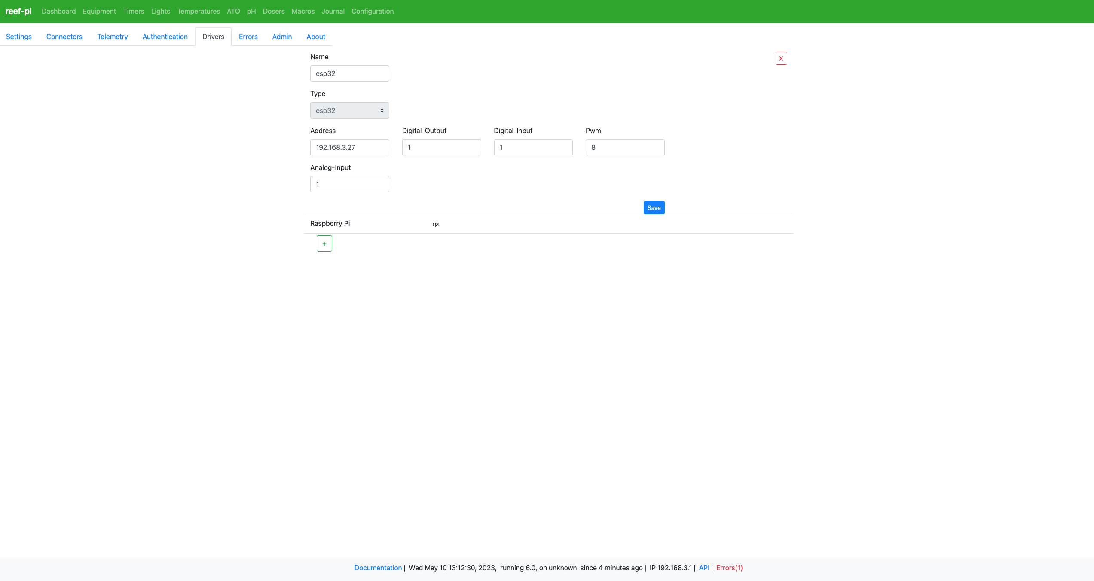This screenshot has width=1094, height=581.
Task: Select the Authentication tab
Action: coord(165,37)
